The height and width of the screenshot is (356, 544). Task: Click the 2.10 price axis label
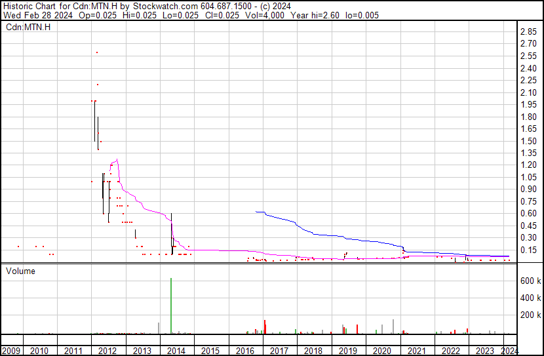(x=528, y=92)
